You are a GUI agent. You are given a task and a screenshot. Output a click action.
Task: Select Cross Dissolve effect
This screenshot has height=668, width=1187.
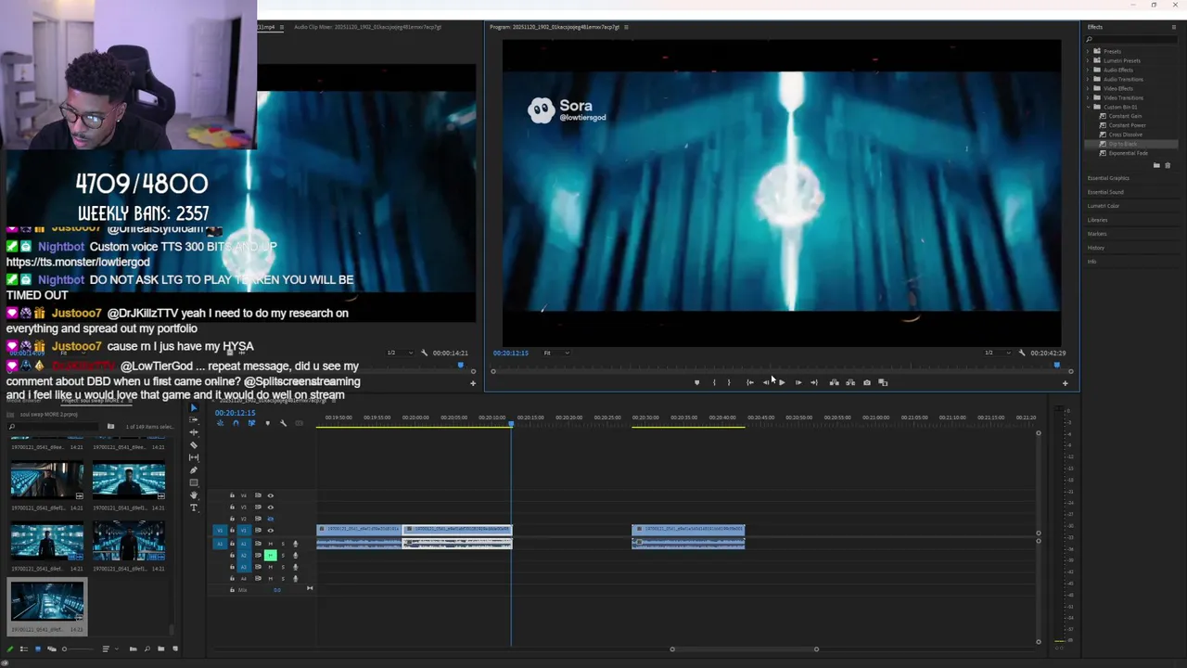1126,135
